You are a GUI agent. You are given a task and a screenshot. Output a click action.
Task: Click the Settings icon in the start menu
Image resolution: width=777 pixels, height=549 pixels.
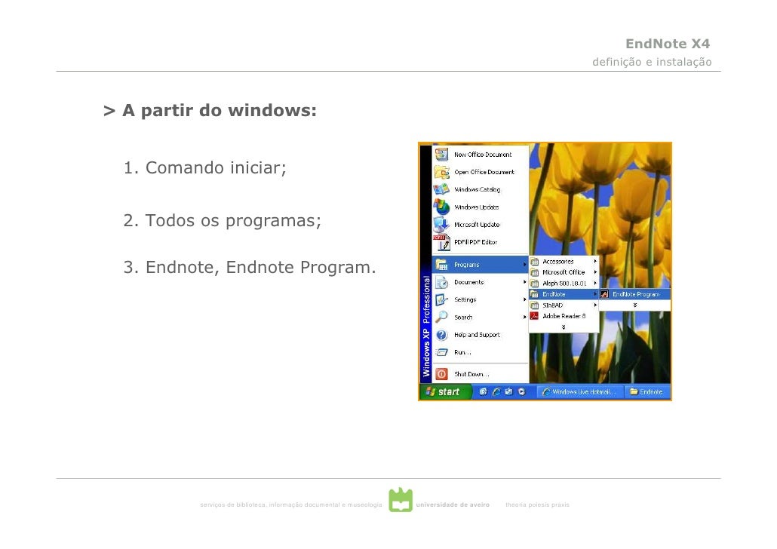coord(441,300)
